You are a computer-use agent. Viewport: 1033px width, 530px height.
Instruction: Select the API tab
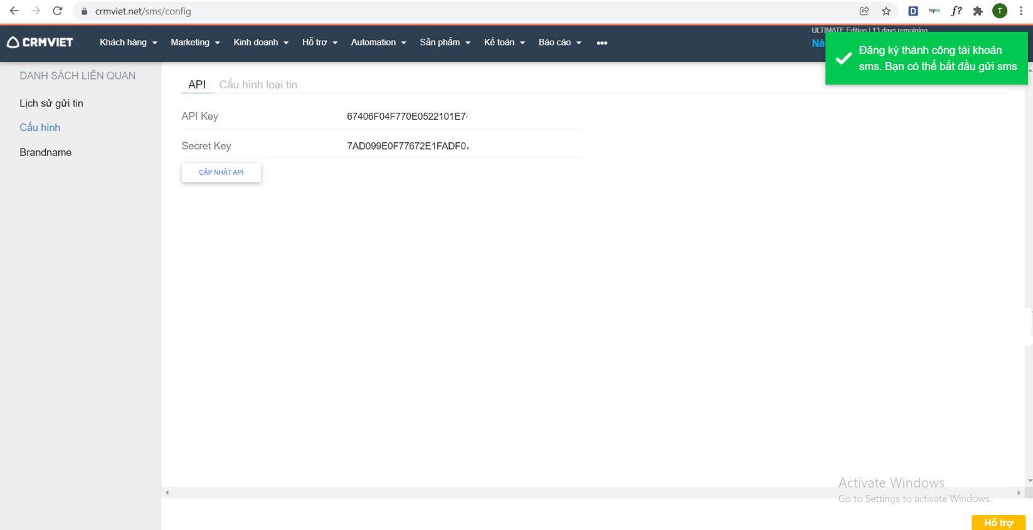click(x=196, y=85)
